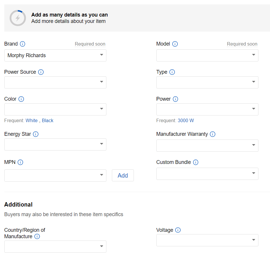
Task: Open the Model info tooltip icon
Action: [x=175, y=44]
